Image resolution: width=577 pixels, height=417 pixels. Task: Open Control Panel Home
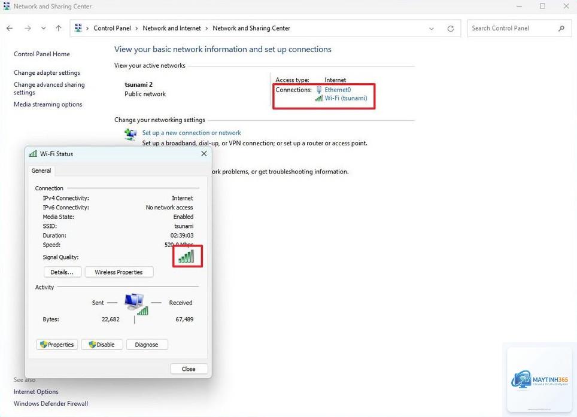coord(42,54)
